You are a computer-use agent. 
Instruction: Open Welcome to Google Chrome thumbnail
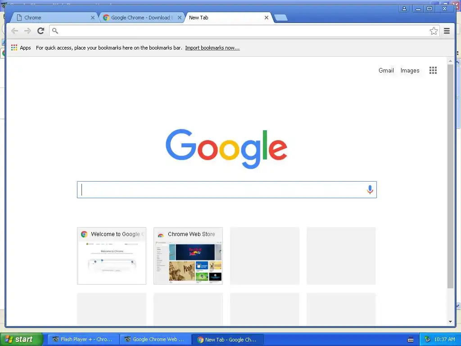tap(112, 256)
